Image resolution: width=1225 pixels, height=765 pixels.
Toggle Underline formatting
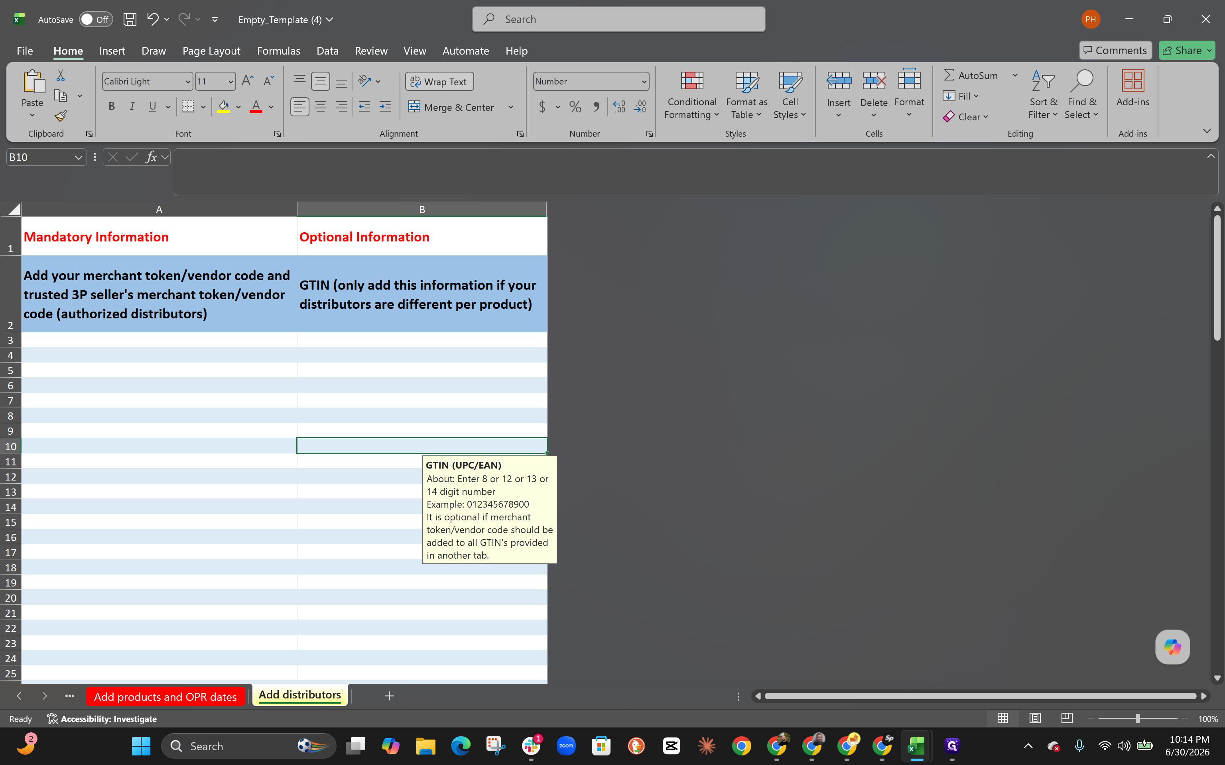152,107
